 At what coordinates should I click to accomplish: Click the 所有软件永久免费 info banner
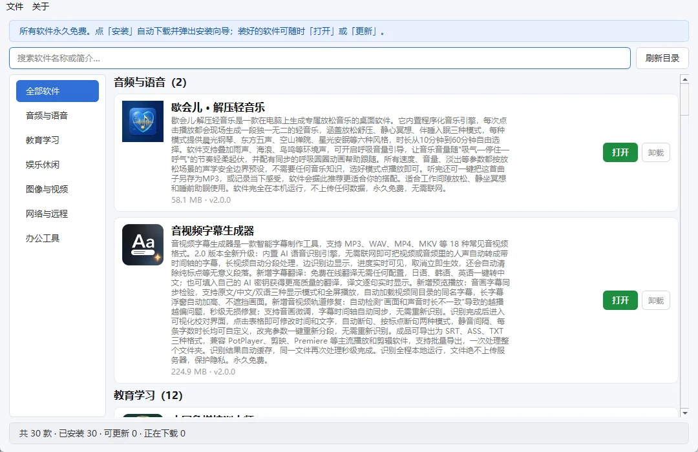click(x=349, y=31)
